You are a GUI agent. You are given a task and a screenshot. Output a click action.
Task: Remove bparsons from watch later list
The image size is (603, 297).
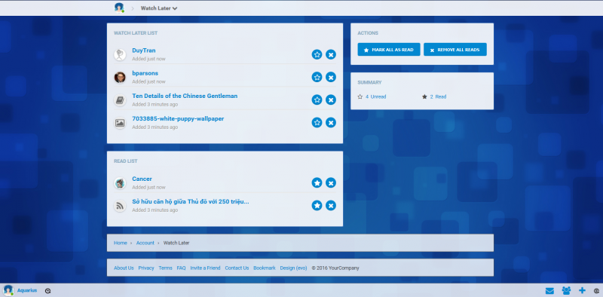[x=331, y=77]
